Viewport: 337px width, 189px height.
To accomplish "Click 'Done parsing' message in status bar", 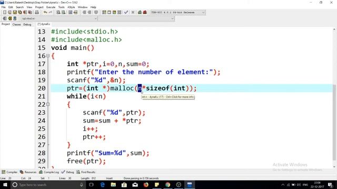I will pyautogui.click(x=141, y=178).
